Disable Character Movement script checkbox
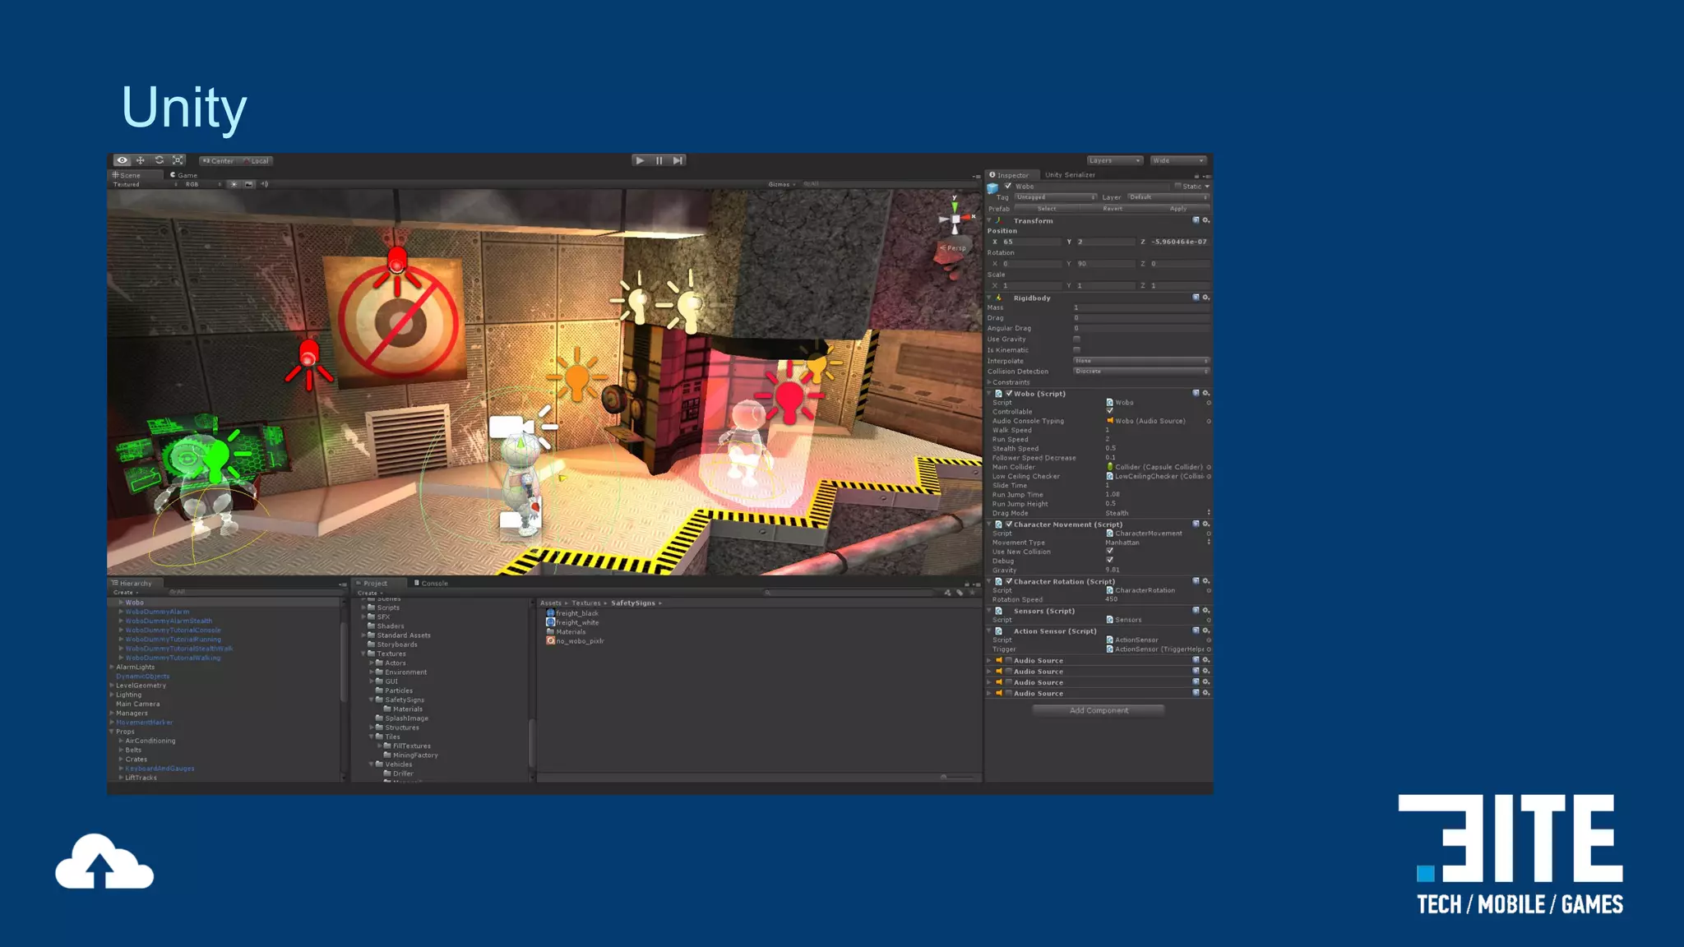1684x947 pixels. pos(1009,524)
